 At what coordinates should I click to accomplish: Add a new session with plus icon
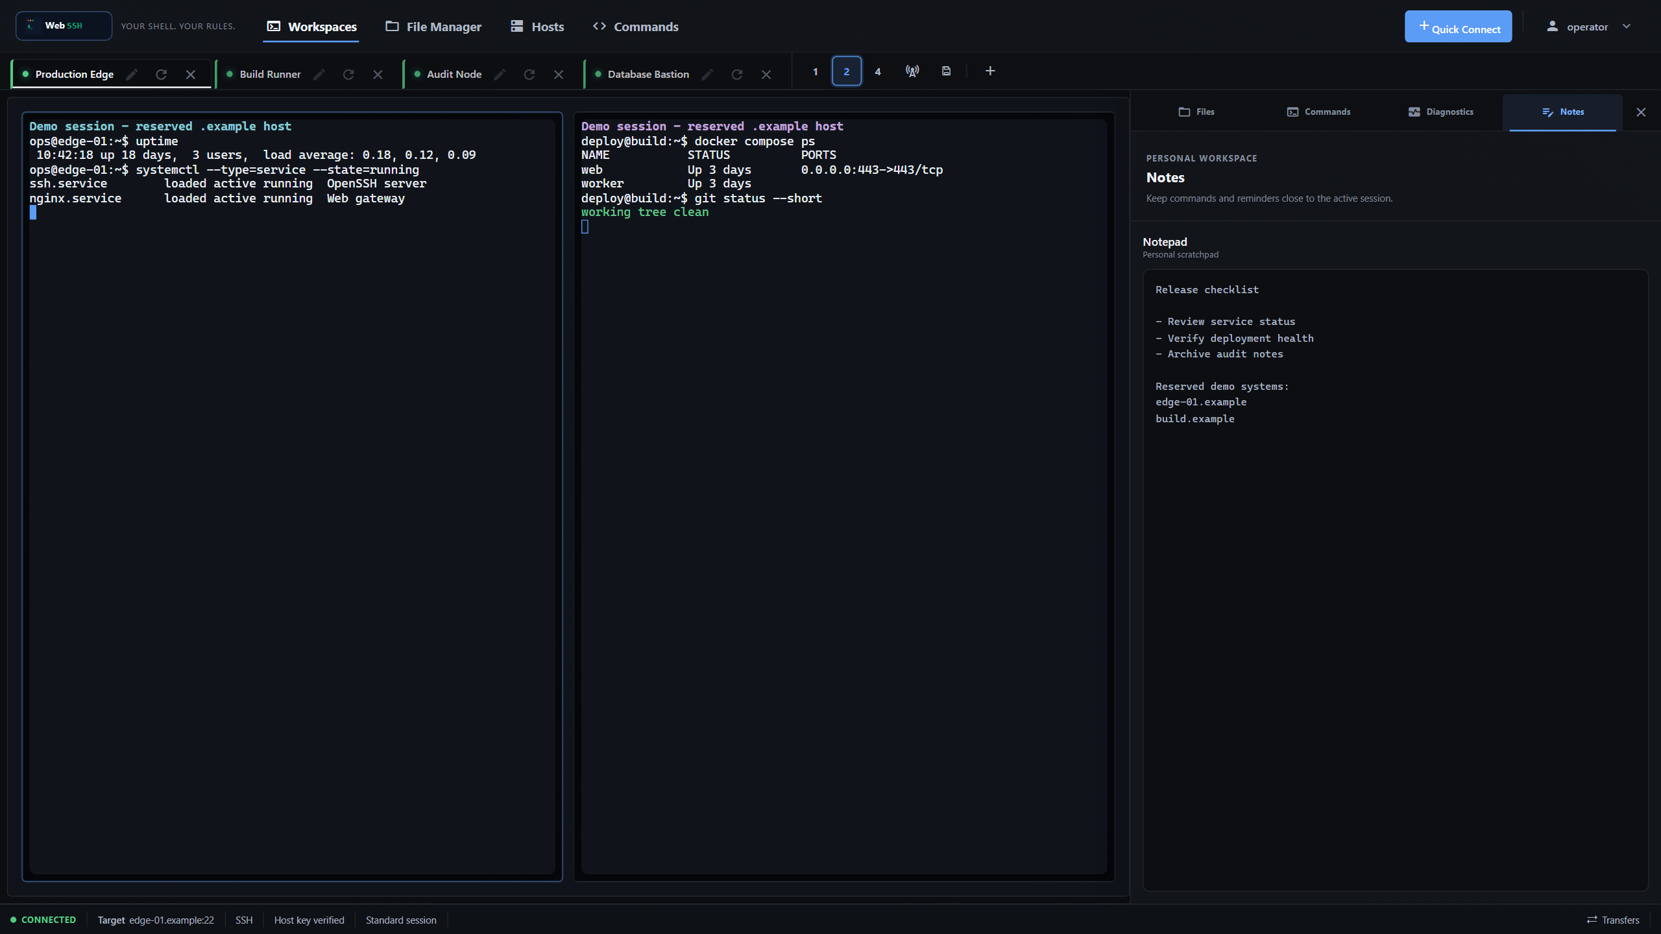tap(990, 71)
